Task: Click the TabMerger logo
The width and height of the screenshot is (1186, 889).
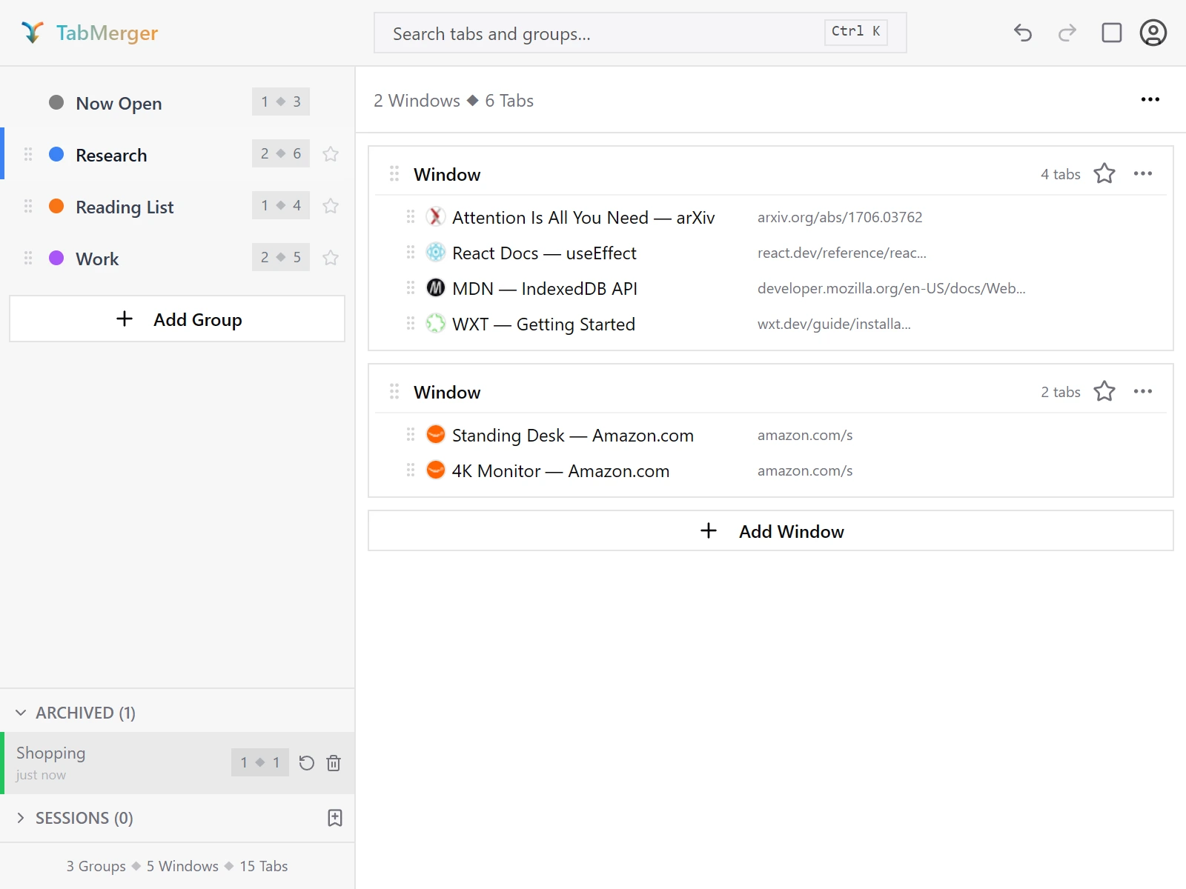Action: point(90,33)
